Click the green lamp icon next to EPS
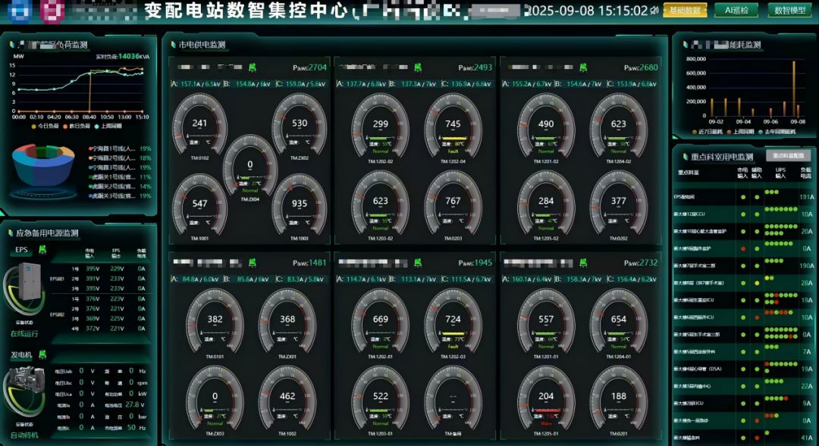This screenshot has width=819, height=446. 42,250
